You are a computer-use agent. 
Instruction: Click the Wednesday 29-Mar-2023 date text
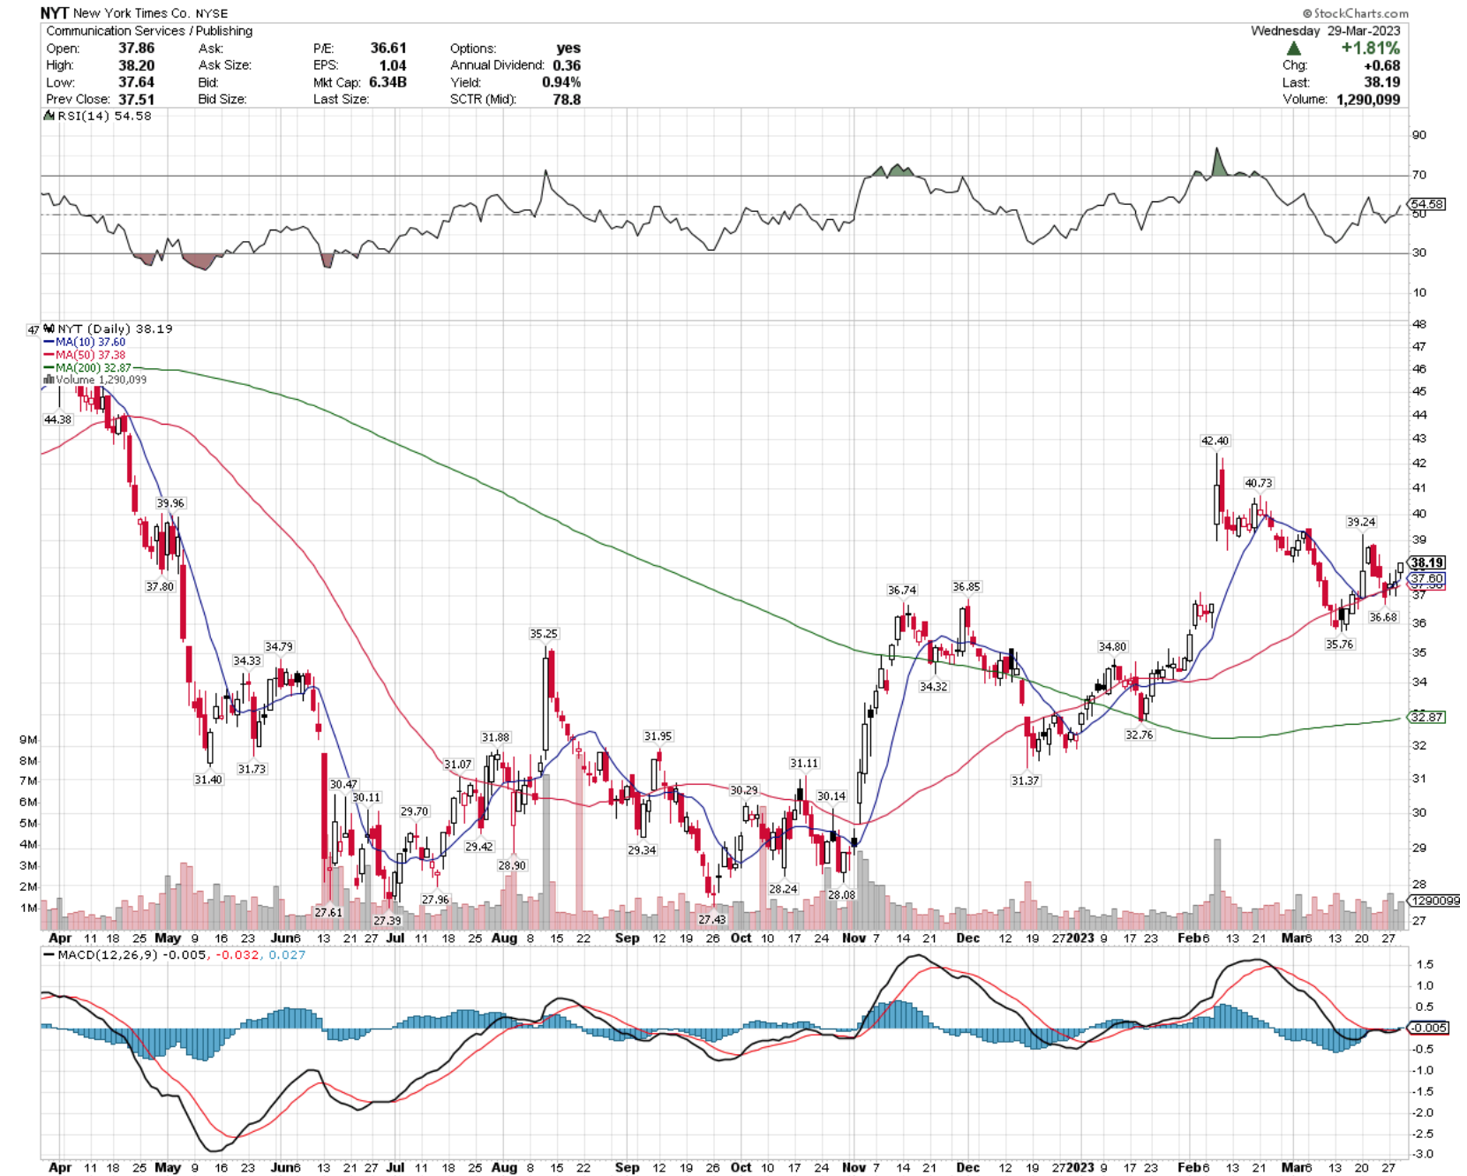coord(1326,31)
